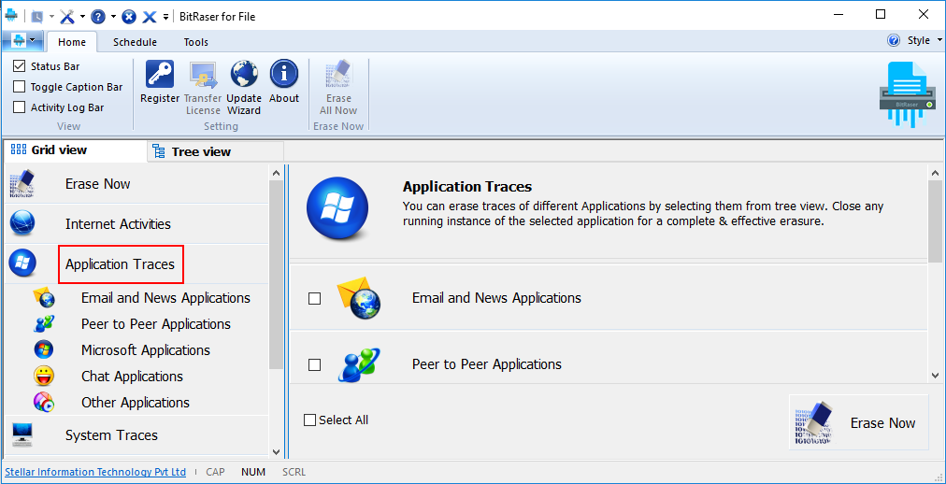
Task: Click the large Peer to Peer icon in right pane
Action: (x=359, y=364)
